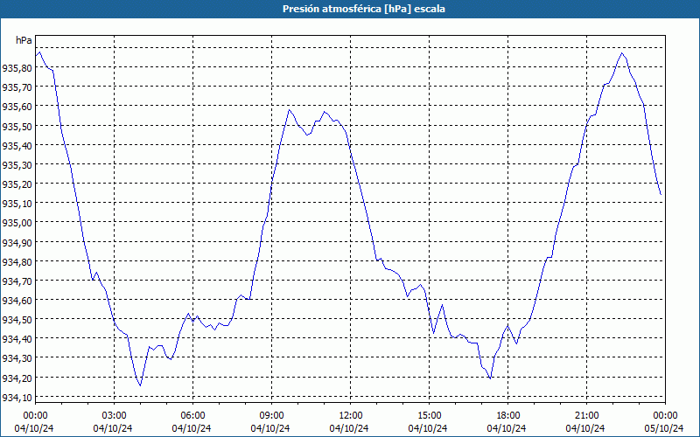
Task: Click the 935,20 pressure label
Action: [17, 184]
